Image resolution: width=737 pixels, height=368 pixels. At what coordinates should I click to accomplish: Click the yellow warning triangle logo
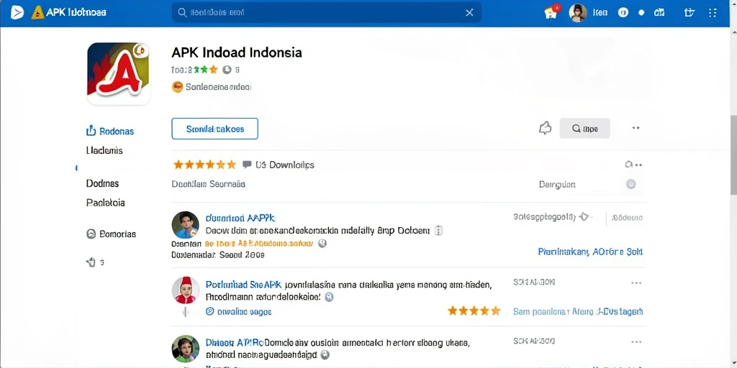(x=37, y=13)
